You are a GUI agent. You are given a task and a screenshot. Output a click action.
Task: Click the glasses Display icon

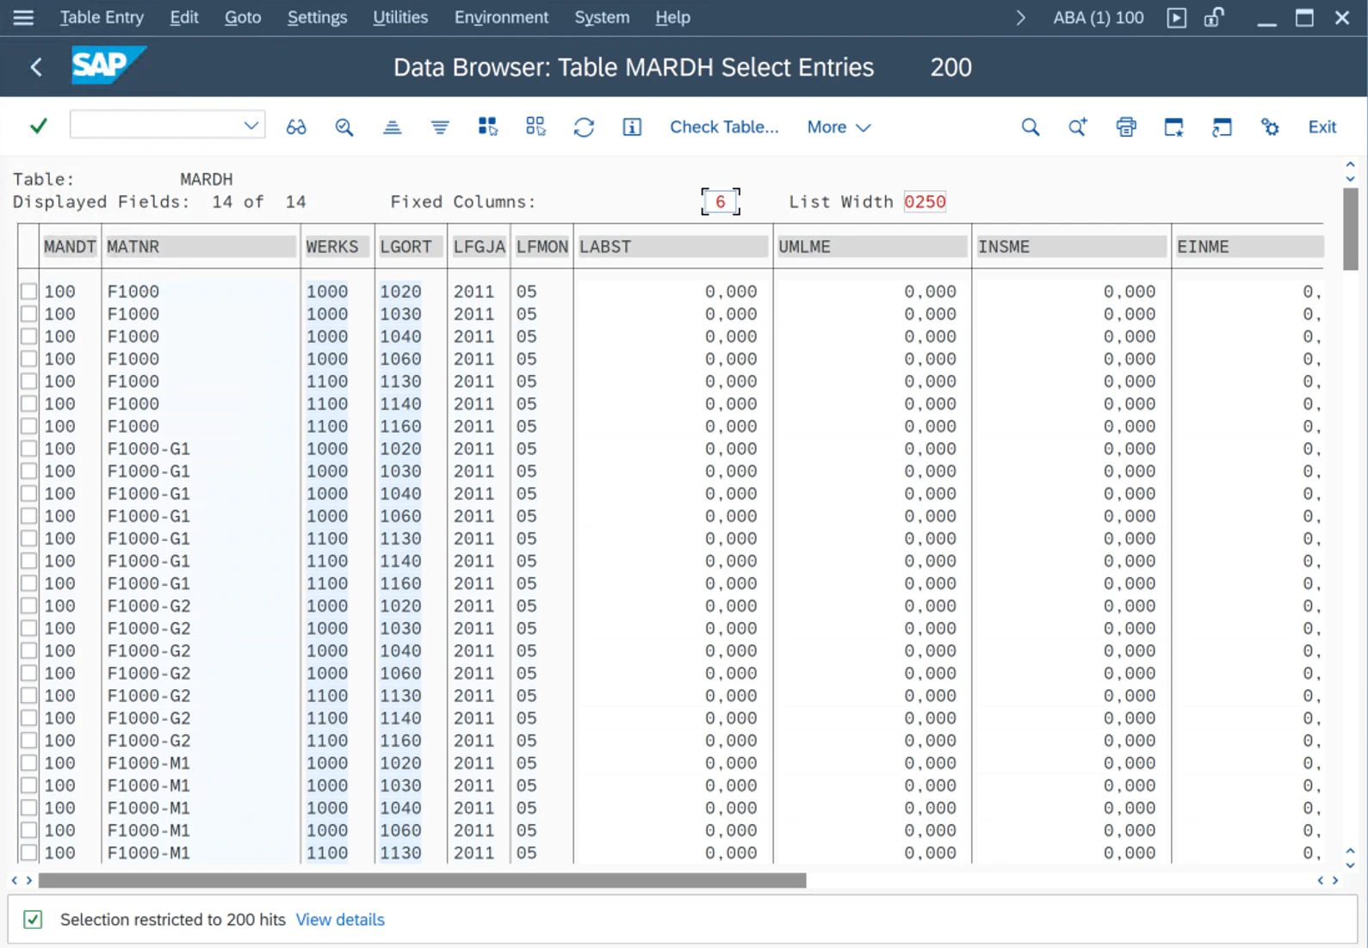[296, 127]
